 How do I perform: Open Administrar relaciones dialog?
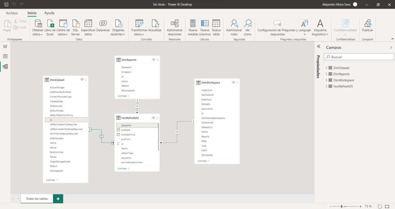[174, 24]
